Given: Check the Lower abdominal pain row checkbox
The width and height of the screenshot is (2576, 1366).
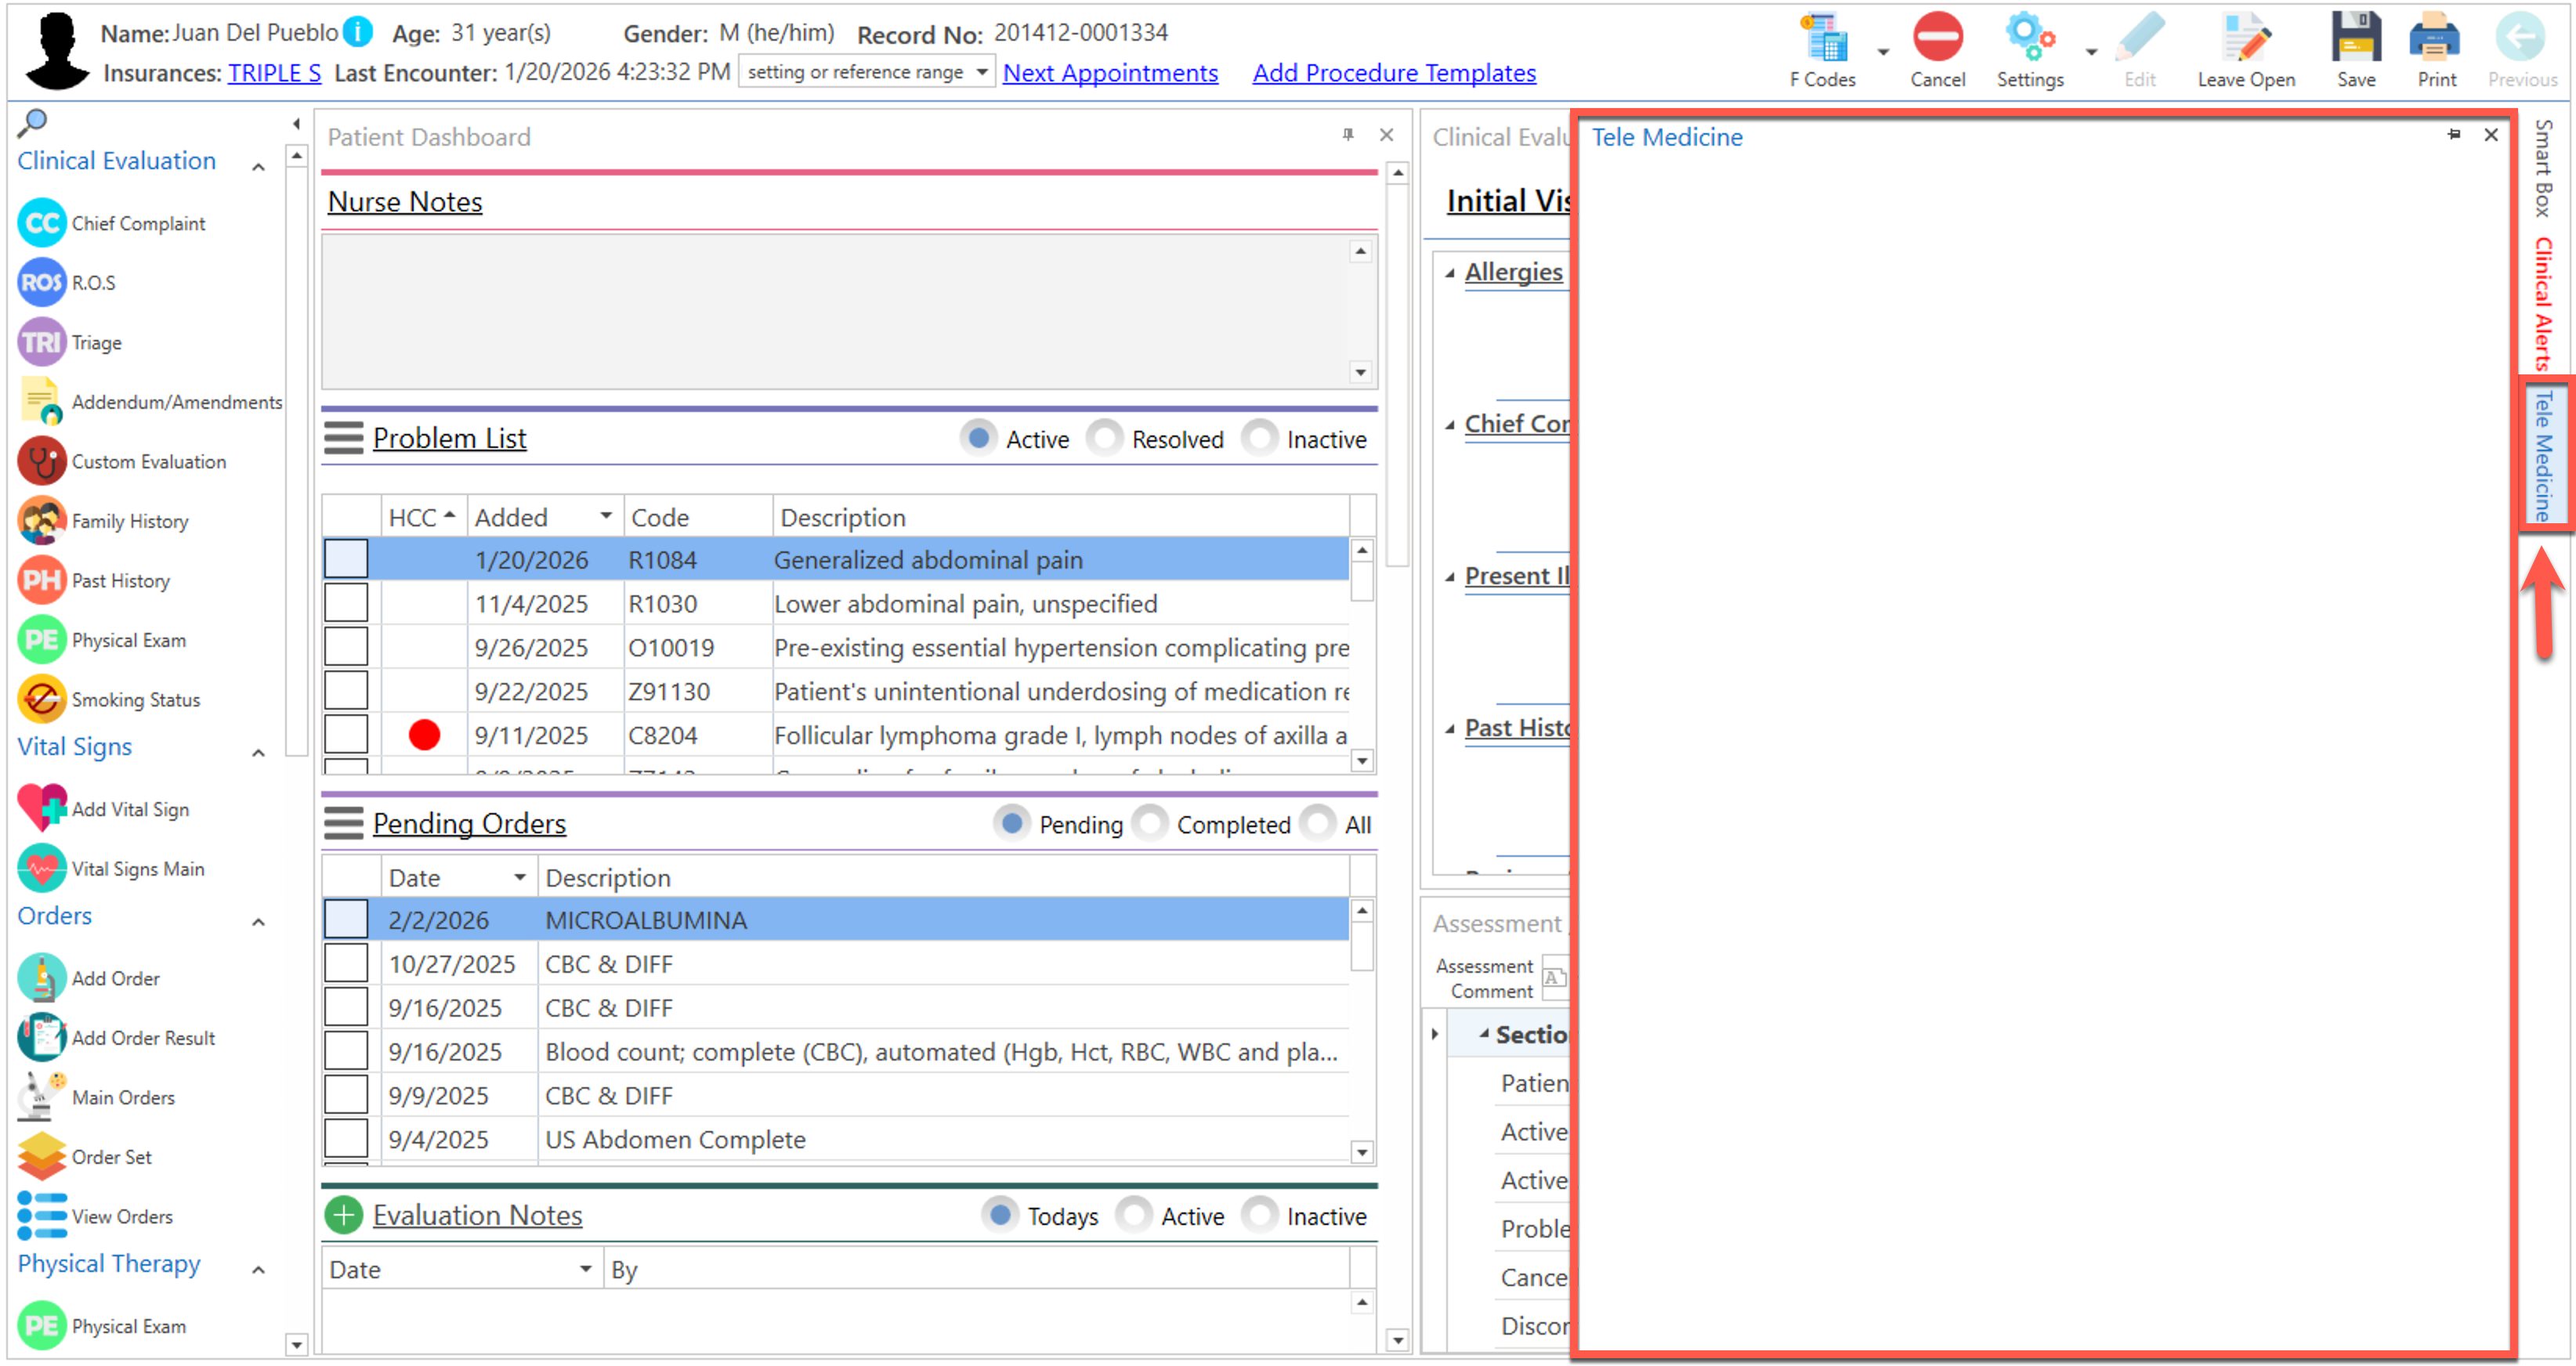Looking at the screenshot, I should (x=346, y=603).
